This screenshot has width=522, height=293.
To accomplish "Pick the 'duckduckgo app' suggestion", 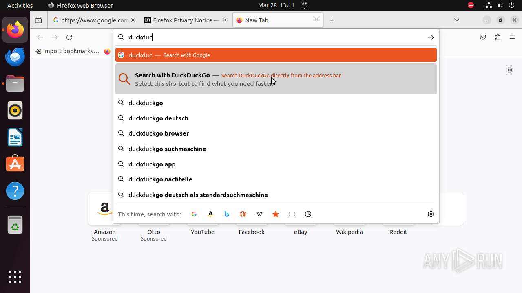I will (x=276, y=164).
